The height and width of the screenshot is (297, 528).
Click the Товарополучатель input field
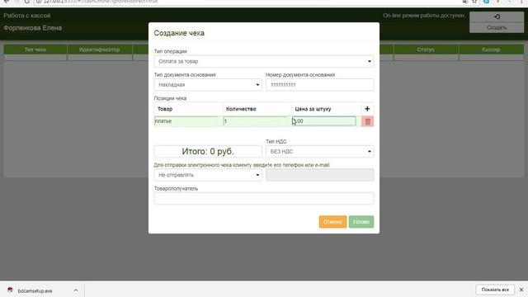(x=264, y=198)
